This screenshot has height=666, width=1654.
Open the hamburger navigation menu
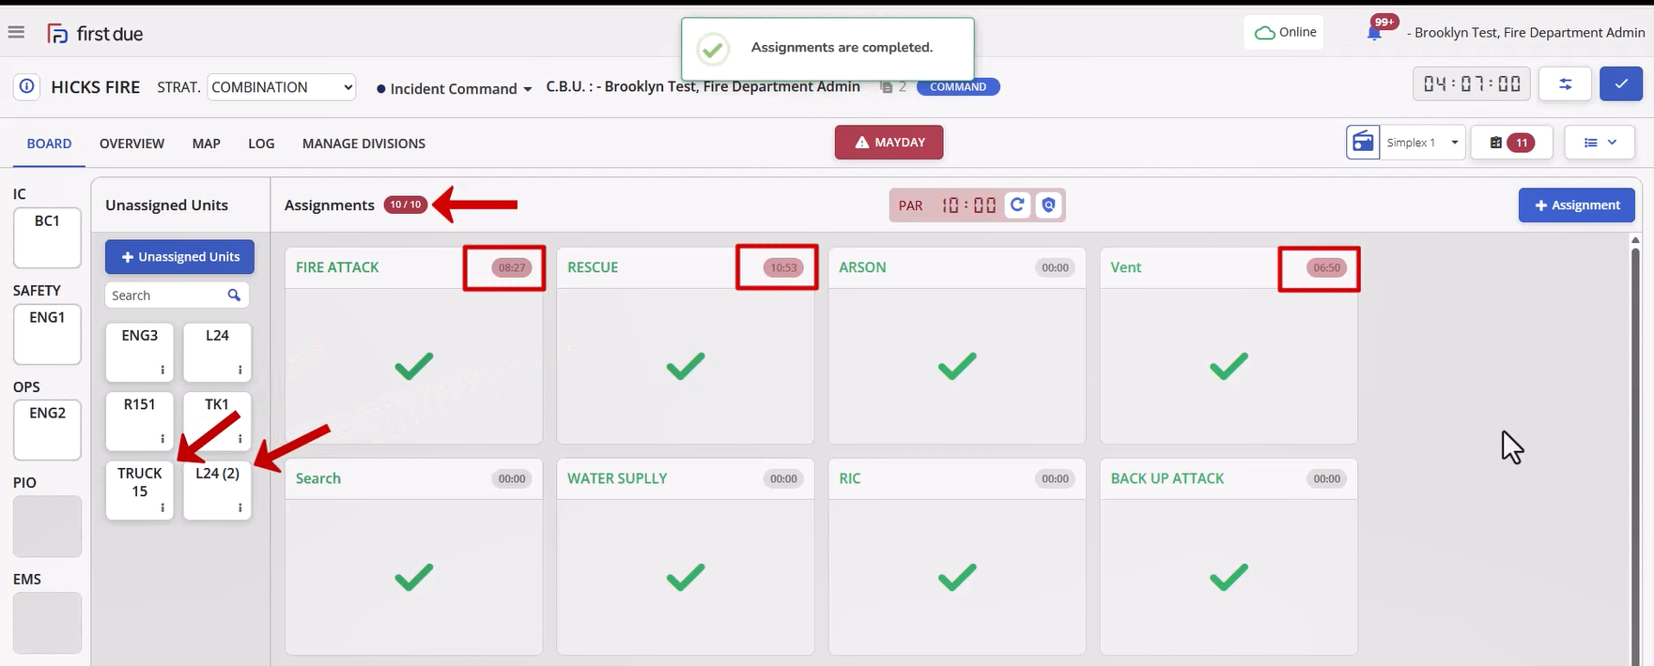[16, 33]
